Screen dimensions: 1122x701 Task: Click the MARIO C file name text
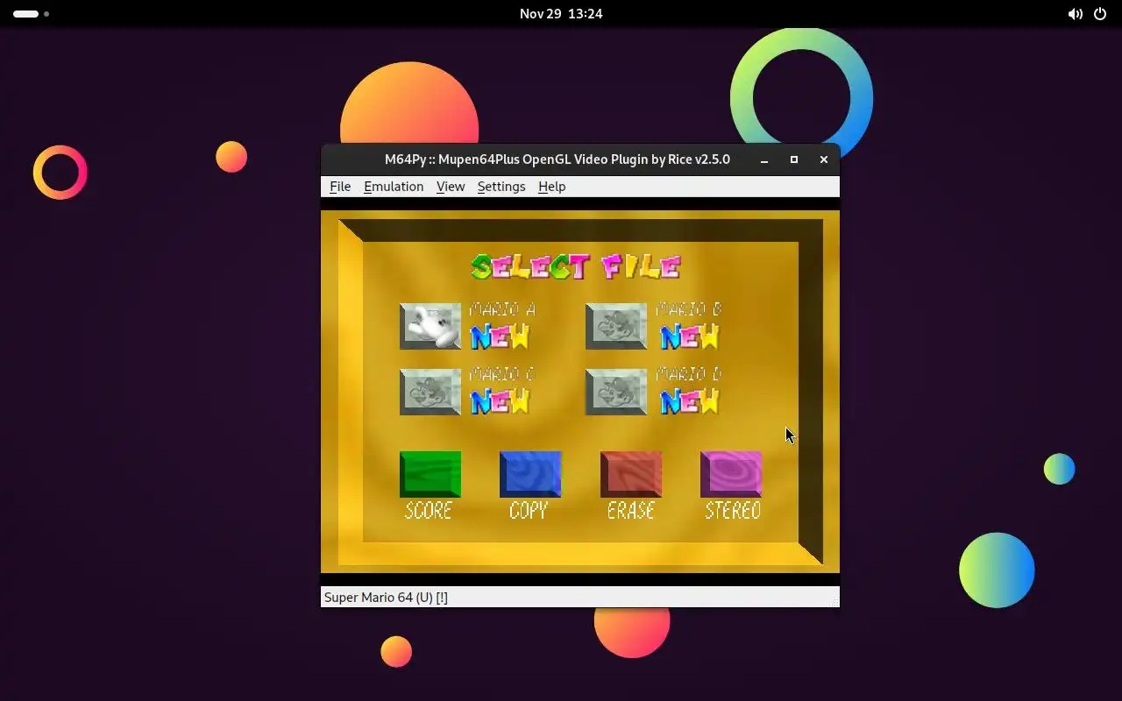coord(502,374)
